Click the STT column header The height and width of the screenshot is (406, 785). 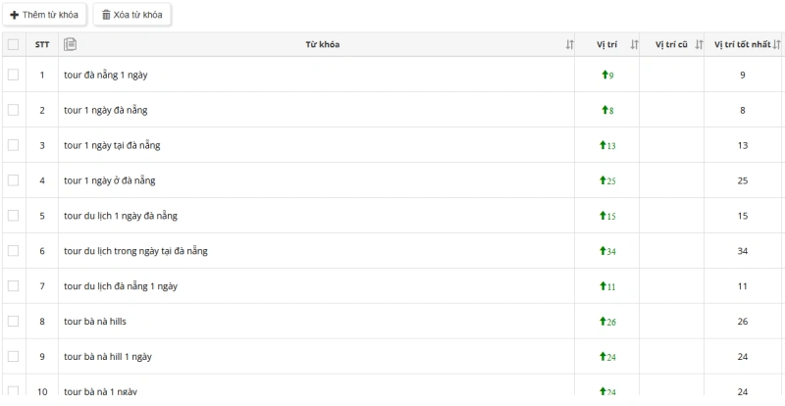42,44
